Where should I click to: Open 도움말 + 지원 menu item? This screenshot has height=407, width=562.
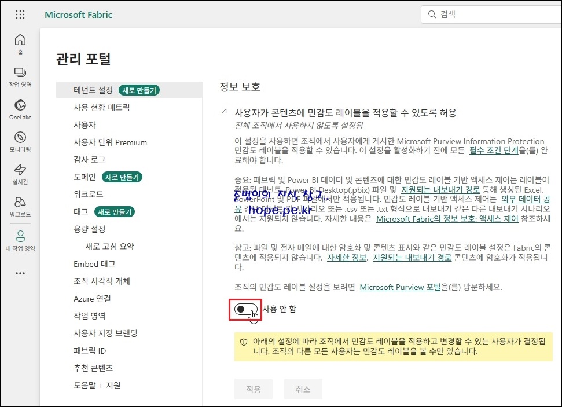point(97,386)
